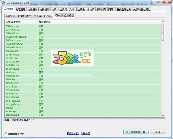Open the 内核相关 tab
This screenshot has width=173, height=139.
point(44,9)
